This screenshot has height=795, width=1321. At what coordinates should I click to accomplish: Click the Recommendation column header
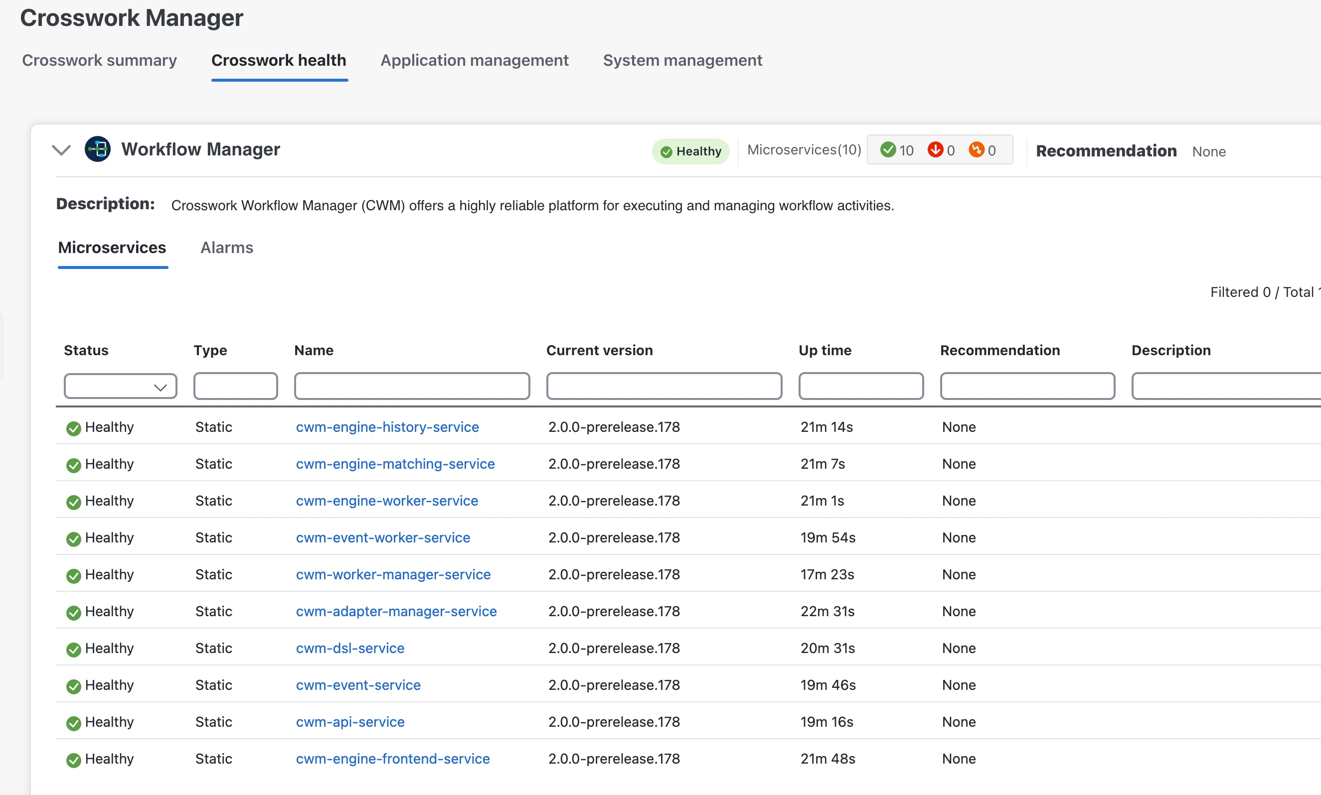click(x=1000, y=350)
